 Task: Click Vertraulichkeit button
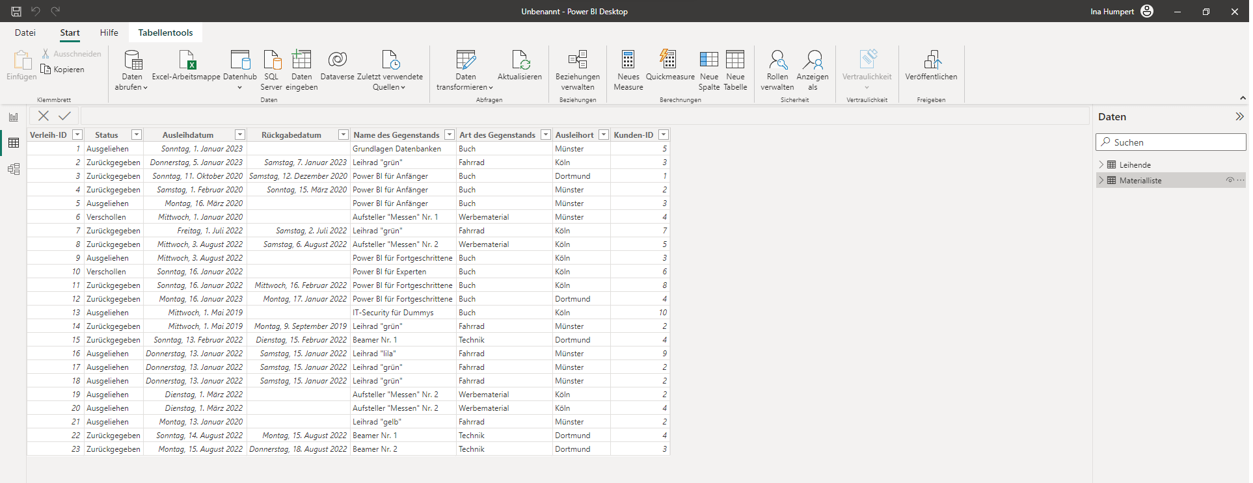pyautogui.click(x=867, y=70)
